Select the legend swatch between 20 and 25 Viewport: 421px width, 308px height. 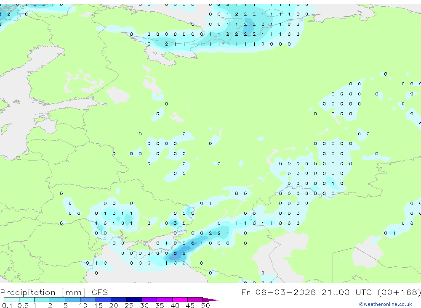point(119,300)
